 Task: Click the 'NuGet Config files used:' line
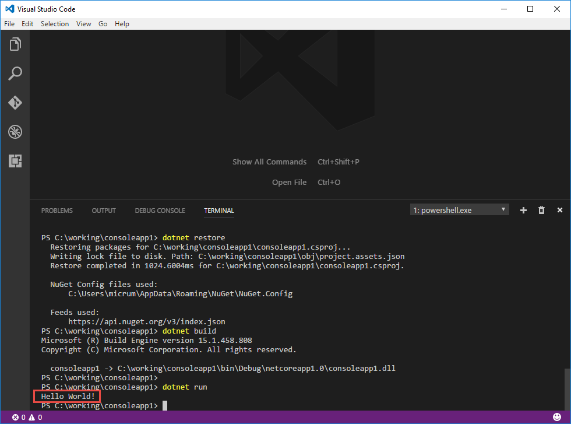point(104,285)
